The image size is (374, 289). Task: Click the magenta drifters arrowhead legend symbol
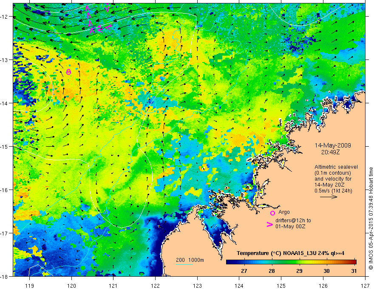(x=270, y=224)
